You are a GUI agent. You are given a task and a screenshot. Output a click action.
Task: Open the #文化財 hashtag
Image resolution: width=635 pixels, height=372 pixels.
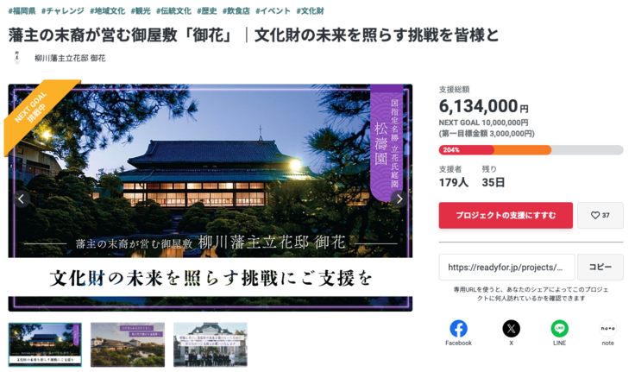coord(311,11)
